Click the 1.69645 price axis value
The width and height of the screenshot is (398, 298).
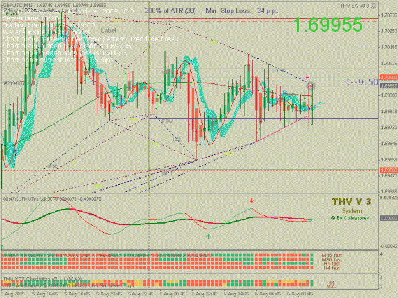[389, 144]
